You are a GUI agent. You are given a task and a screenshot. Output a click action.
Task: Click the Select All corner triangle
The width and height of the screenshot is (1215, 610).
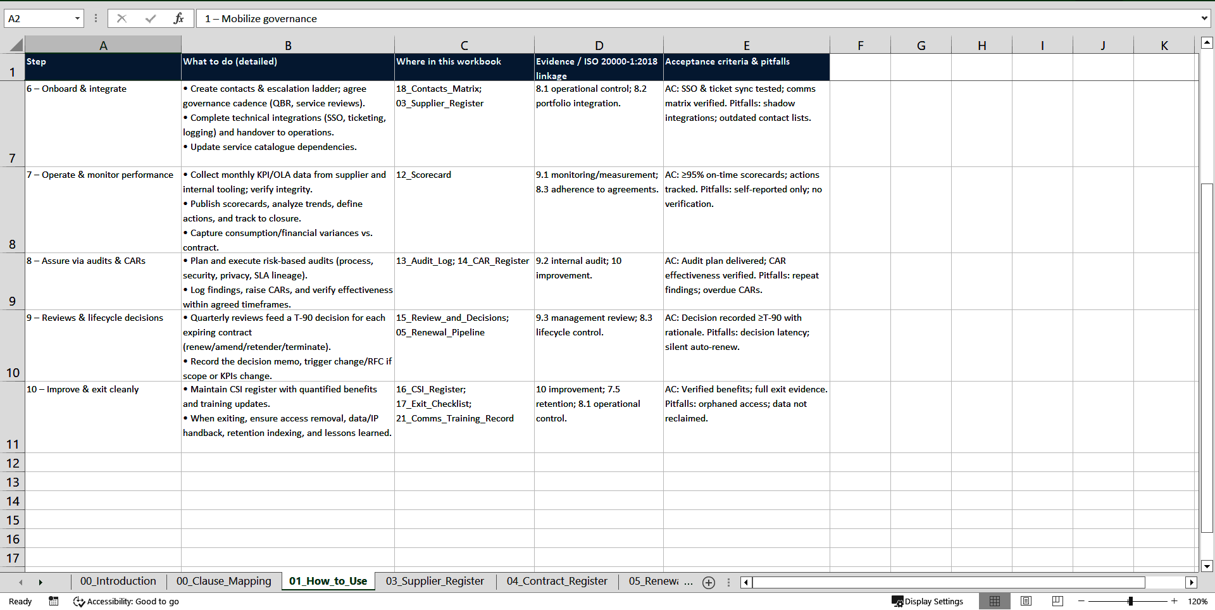(15, 45)
